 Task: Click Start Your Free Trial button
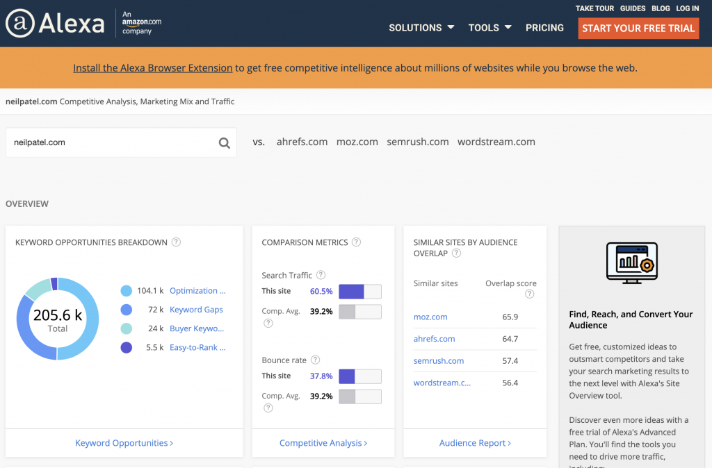638,28
